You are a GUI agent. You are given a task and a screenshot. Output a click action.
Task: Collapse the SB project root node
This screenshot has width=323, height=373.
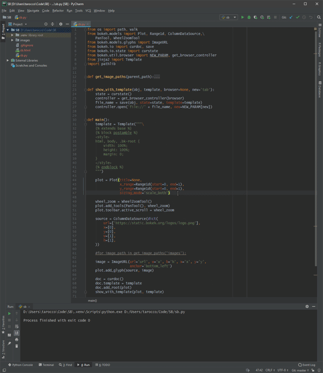pyautogui.click(x=8, y=30)
